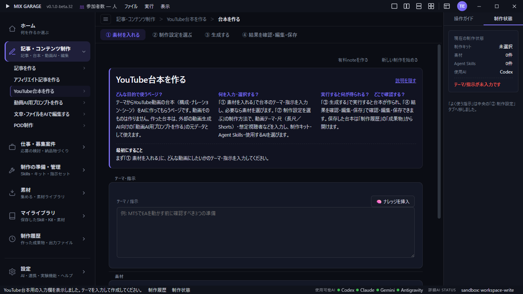The height and width of the screenshot is (294, 523).
Task: Expand the POD制作 submenu arrow
Action: pos(84,125)
